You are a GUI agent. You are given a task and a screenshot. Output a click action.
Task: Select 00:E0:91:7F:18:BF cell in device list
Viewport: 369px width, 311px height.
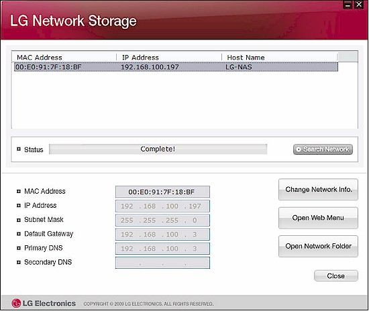pos(48,67)
